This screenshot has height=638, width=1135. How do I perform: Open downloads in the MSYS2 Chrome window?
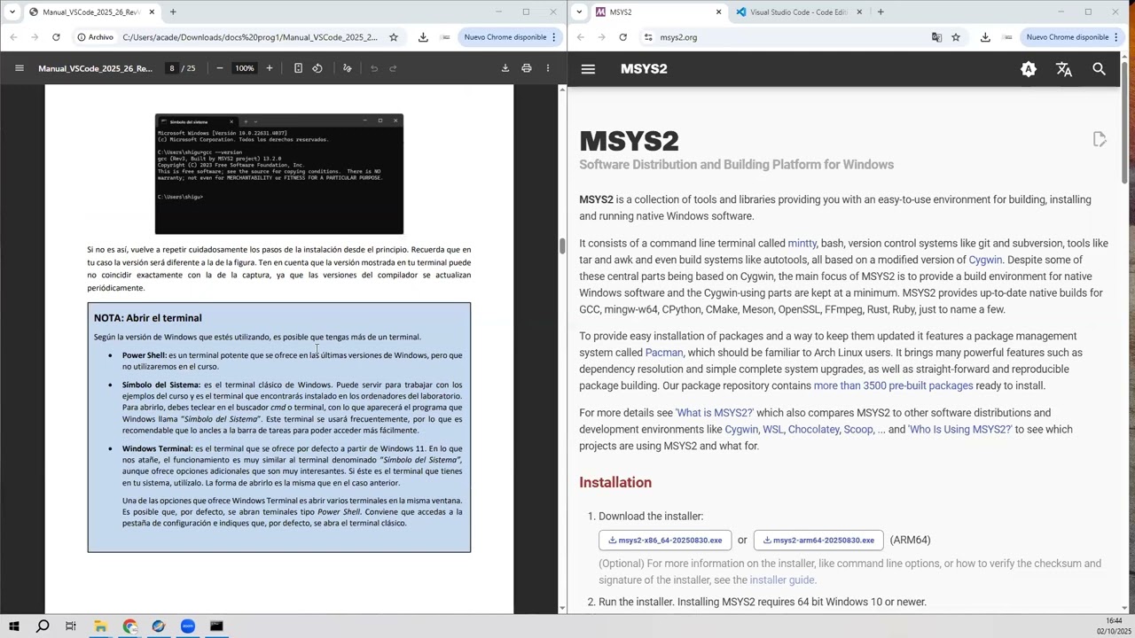[x=985, y=37]
